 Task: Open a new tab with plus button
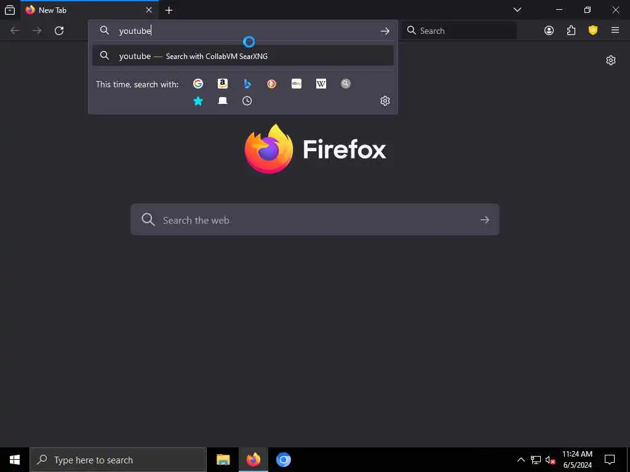point(169,10)
